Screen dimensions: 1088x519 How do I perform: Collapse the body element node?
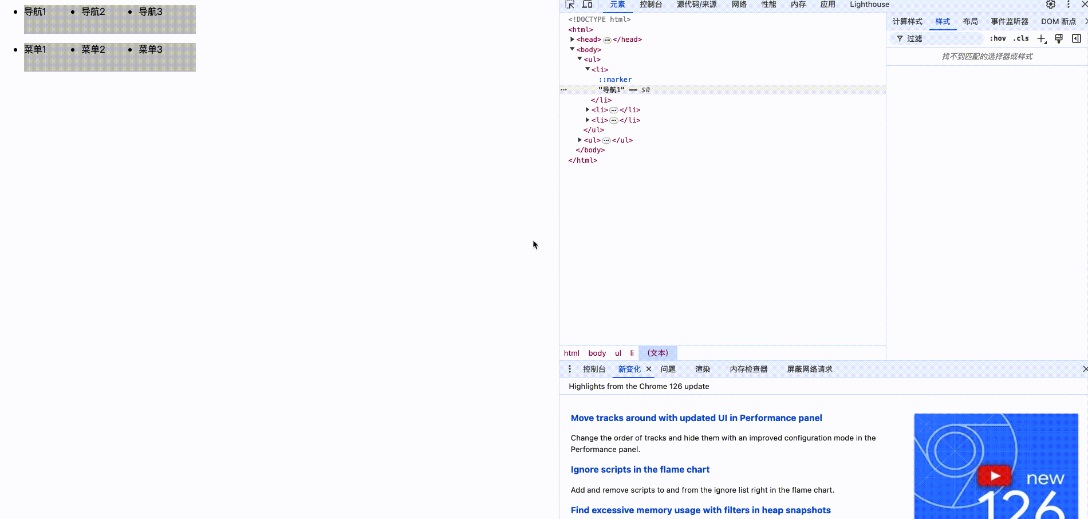pyautogui.click(x=572, y=49)
